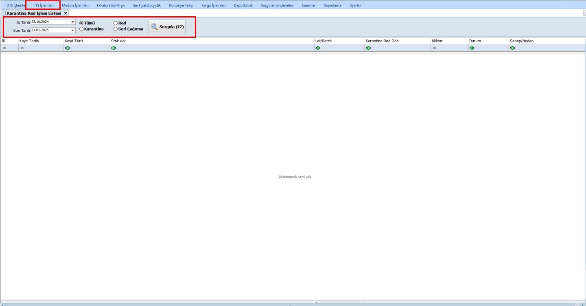
Task: Click the Durum column filter icon
Action: 472,48
